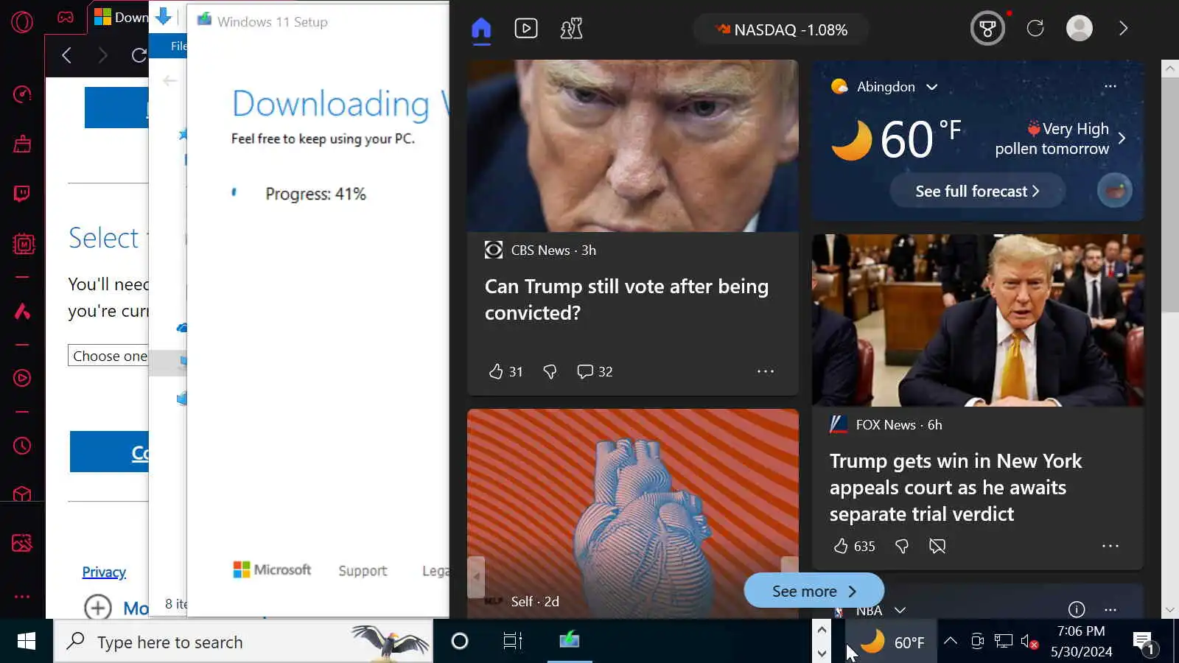Refresh the widgets news feed
1179x663 pixels.
pyautogui.click(x=1035, y=29)
